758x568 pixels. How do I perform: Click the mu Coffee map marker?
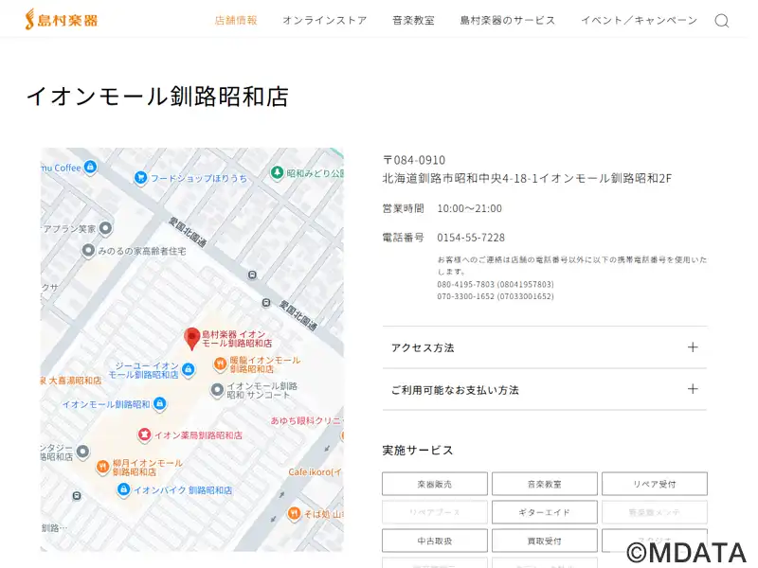(90, 168)
